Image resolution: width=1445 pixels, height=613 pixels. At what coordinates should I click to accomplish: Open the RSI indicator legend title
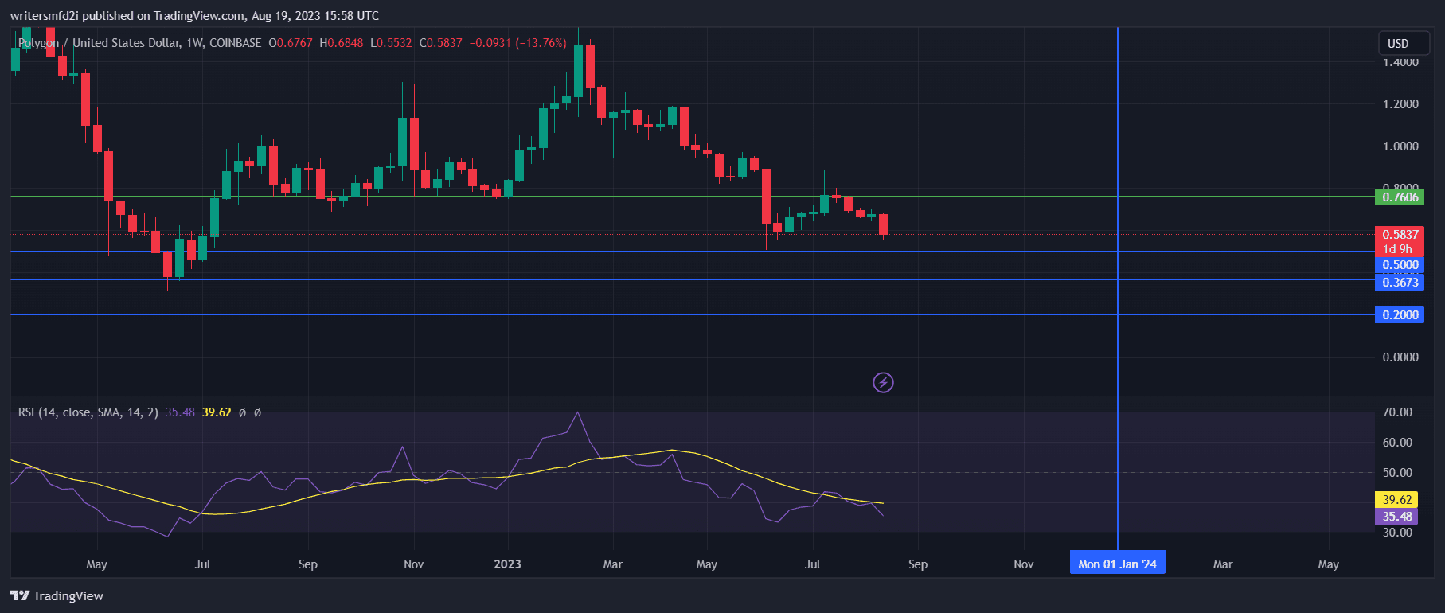click(88, 412)
